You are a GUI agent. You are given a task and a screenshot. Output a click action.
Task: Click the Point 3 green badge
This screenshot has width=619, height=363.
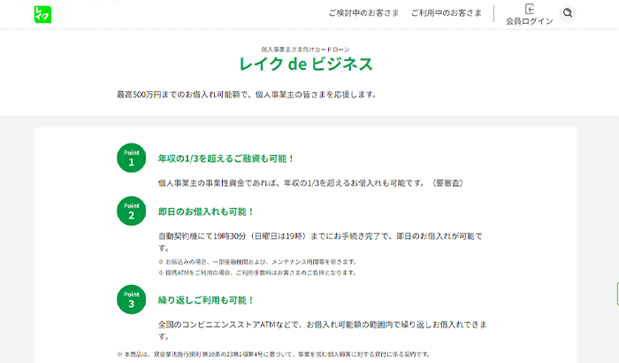point(132,299)
